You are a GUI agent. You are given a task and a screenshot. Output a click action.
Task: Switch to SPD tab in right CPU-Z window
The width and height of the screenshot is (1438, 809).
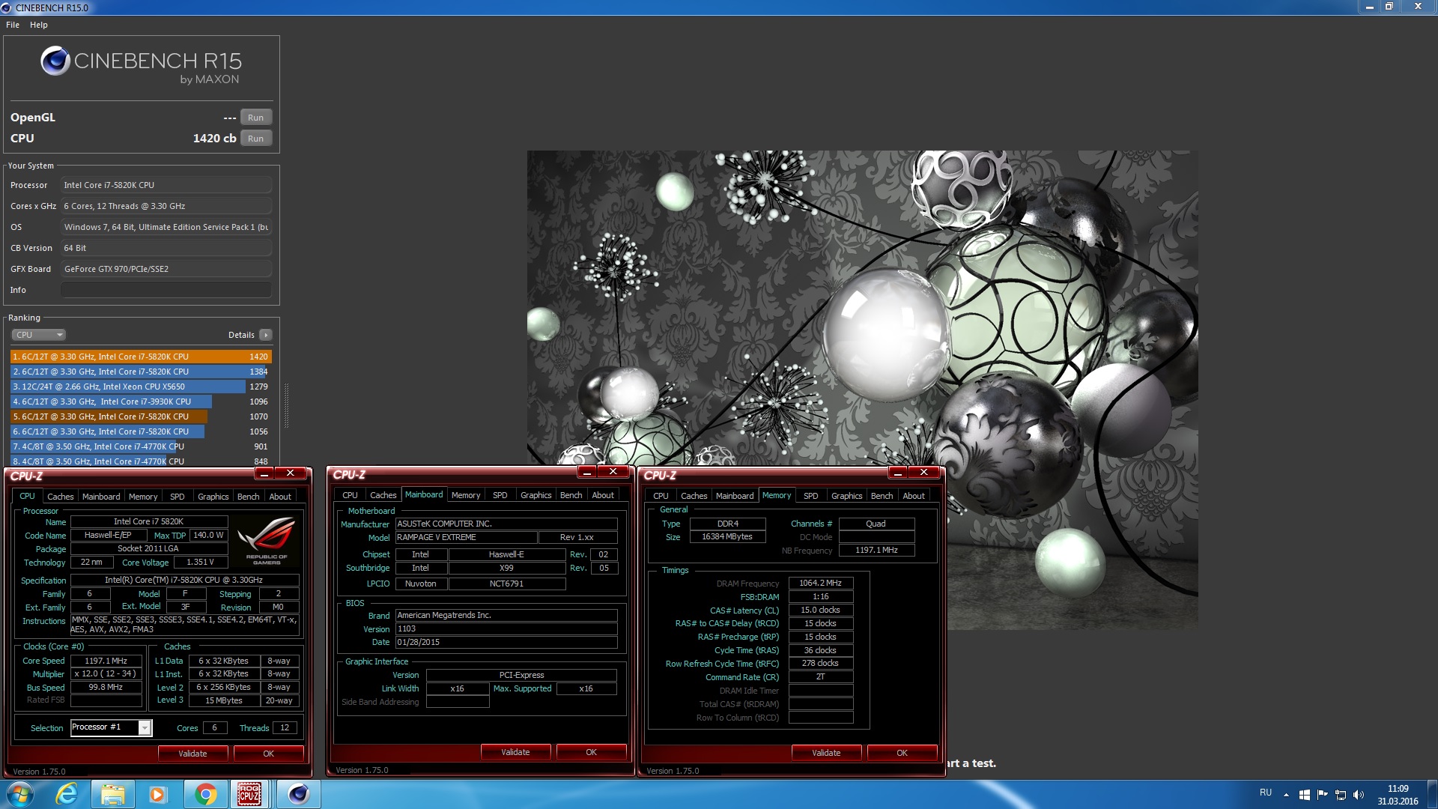[x=811, y=496]
